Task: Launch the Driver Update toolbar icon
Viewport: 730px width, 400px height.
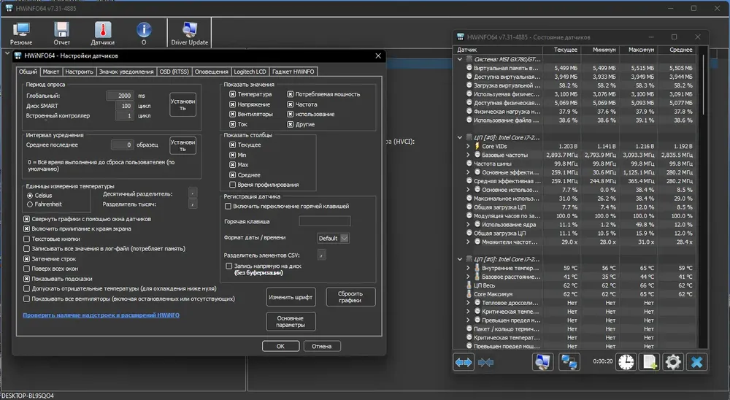Action: point(190,33)
